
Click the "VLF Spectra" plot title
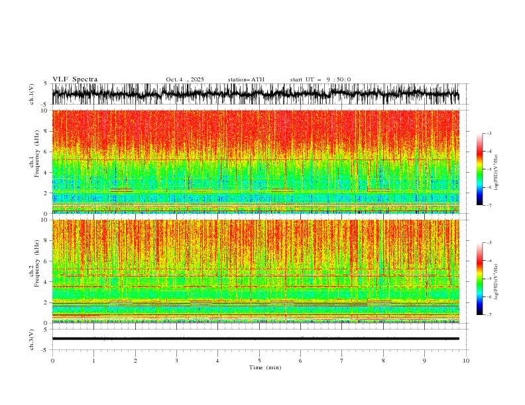(x=75, y=79)
